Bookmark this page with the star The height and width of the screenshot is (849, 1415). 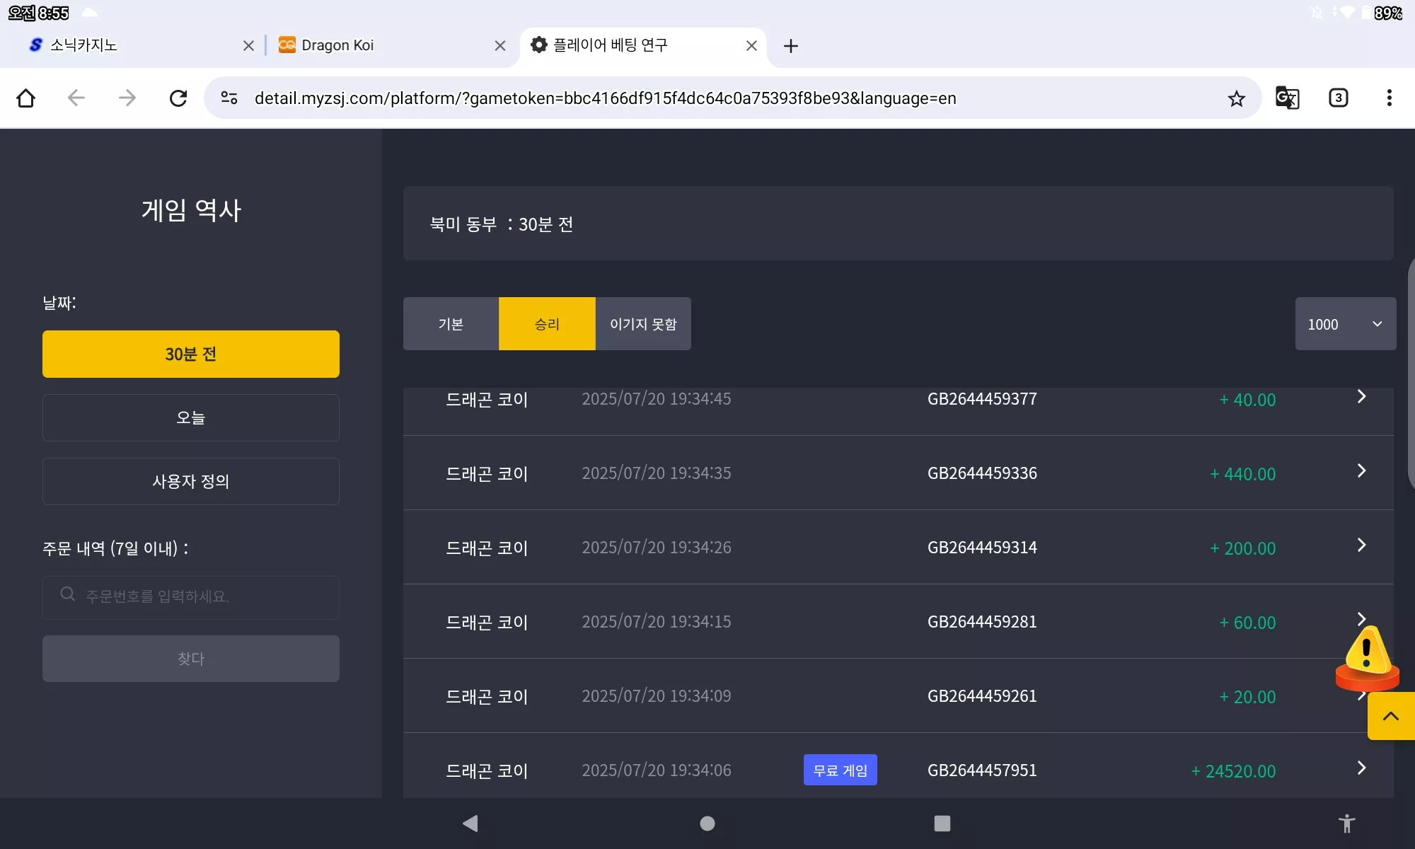(1236, 98)
